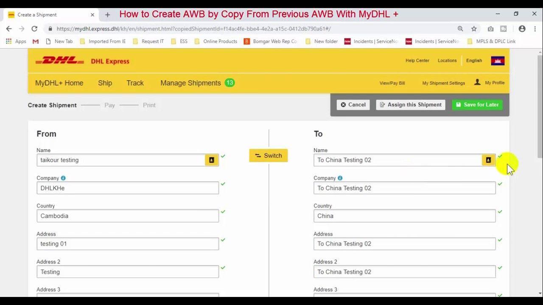Click the browser zoom magnifier icon
543x305 pixels.
(x=460, y=29)
